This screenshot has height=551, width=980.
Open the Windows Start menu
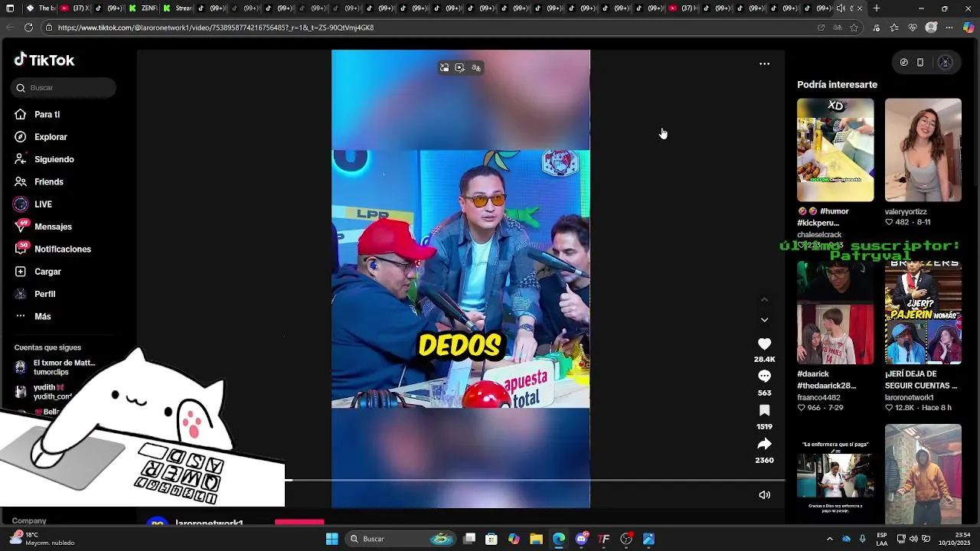[332, 540]
